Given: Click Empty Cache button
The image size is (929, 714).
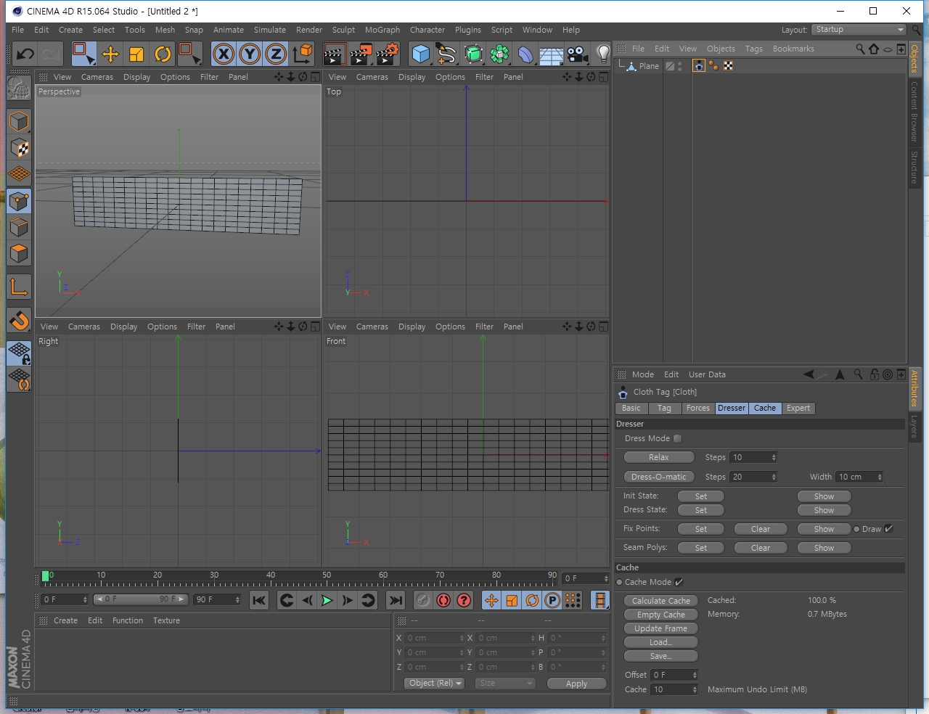Looking at the screenshot, I should [x=661, y=615].
